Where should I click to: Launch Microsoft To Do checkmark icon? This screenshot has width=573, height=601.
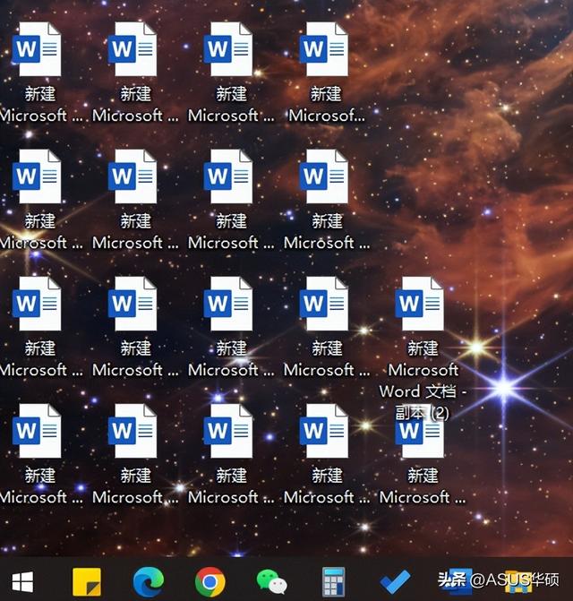pyautogui.click(x=395, y=582)
